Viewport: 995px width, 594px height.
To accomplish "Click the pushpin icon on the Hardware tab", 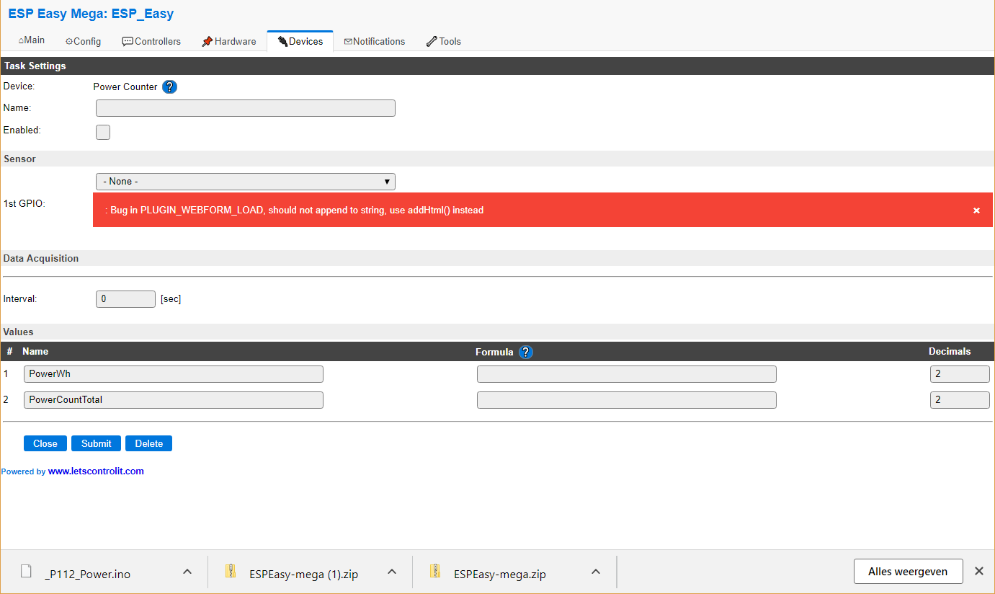I will [207, 41].
